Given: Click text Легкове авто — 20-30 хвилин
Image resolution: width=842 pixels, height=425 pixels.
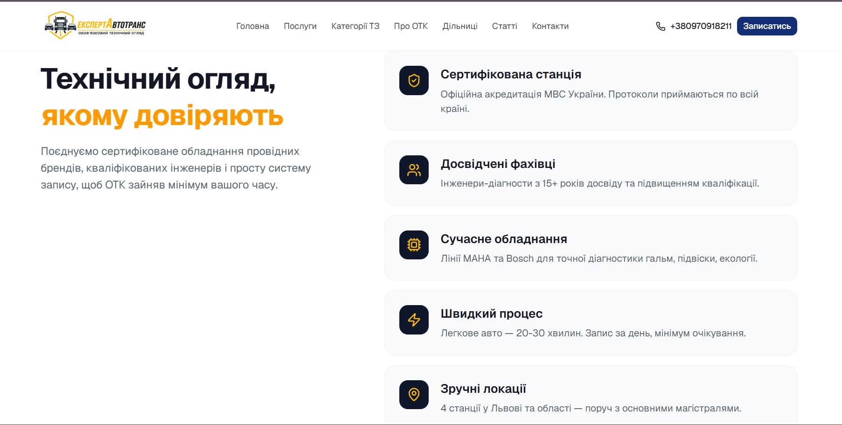Looking at the screenshot, I should [593, 333].
